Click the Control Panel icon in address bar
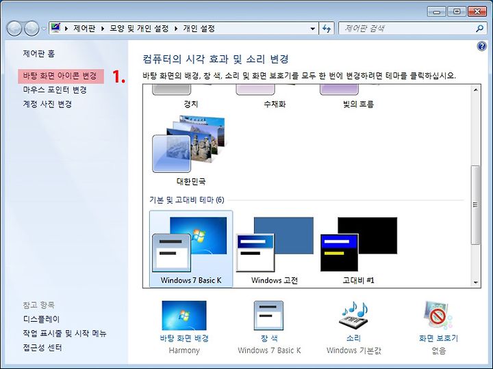Screen dimensions: 493x369 [x=55, y=28]
